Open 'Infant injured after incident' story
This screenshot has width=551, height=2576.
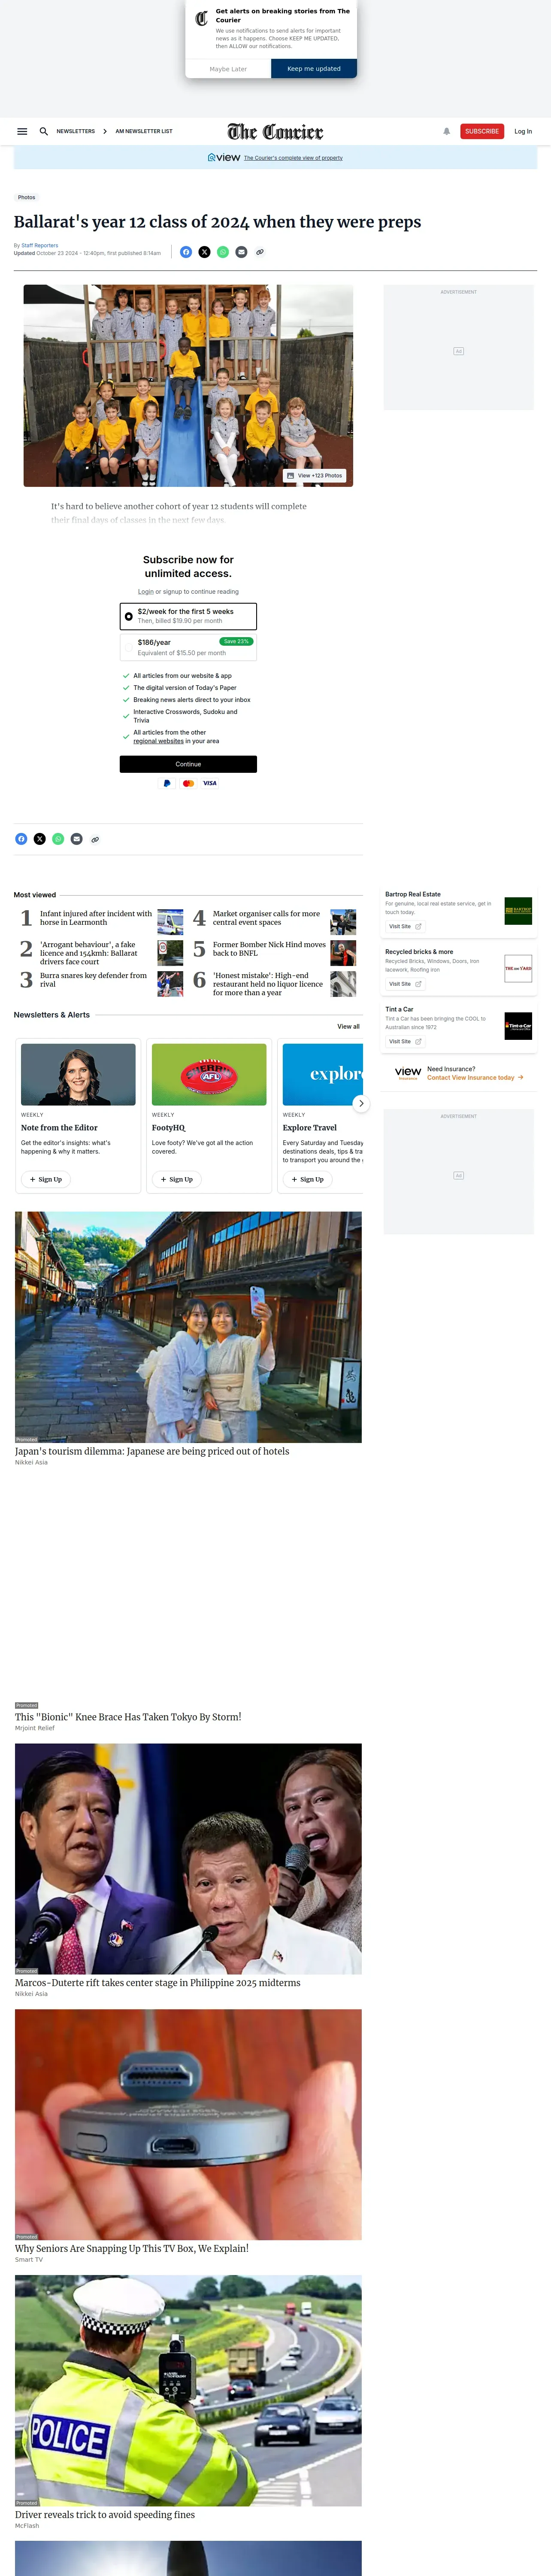tap(96, 918)
